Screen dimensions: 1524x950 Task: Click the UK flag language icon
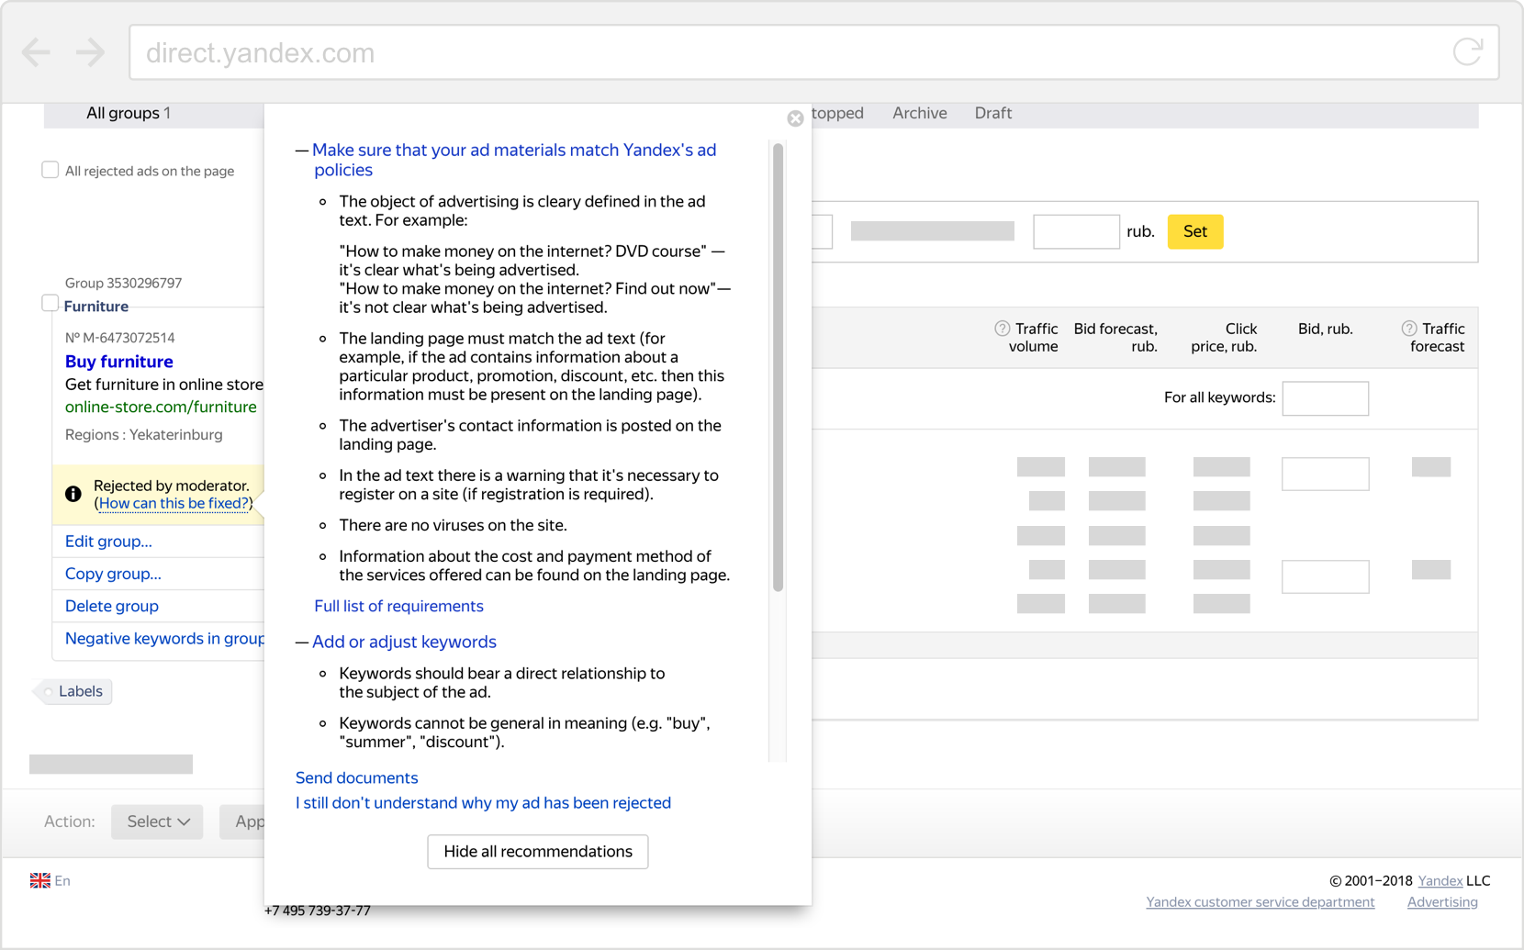coord(40,881)
